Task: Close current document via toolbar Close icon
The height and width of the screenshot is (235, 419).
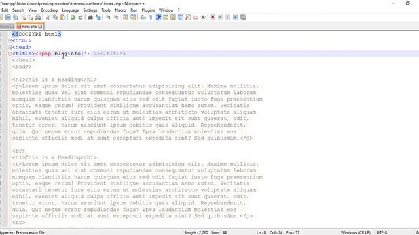Action: tap(24, 18)
